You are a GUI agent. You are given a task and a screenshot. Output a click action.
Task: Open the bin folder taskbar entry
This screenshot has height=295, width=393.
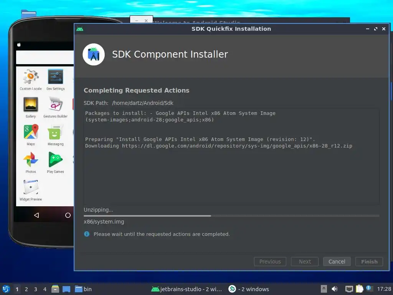(83, 289)
